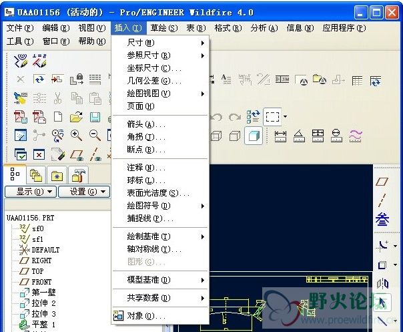The image size is (403, 332).
Task: Expand the 绘图视图(V) submenu
Action: (x=160, y=94)
